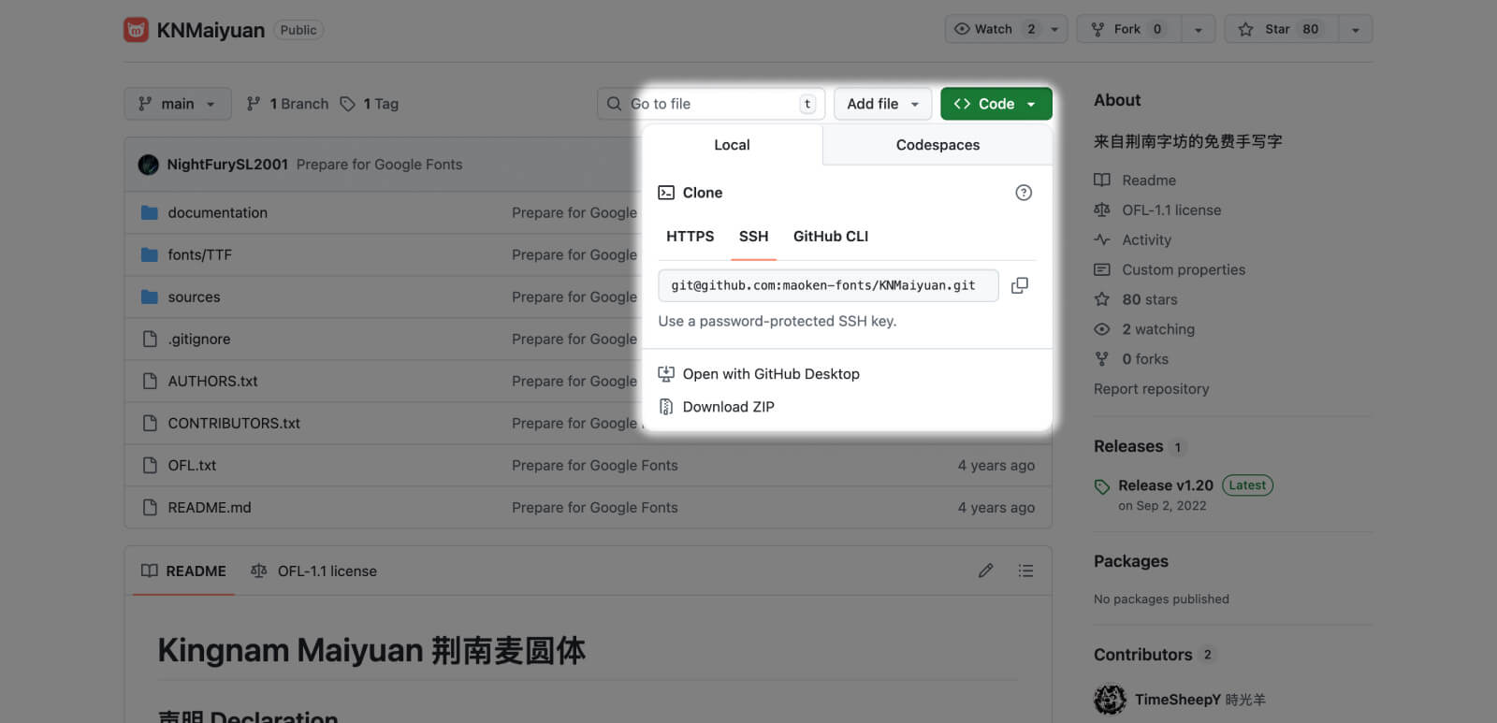Image resolution: width=1497 pixels, height=723 pixels.
Task: Choose Download ZIP
Action: point(717,407)
